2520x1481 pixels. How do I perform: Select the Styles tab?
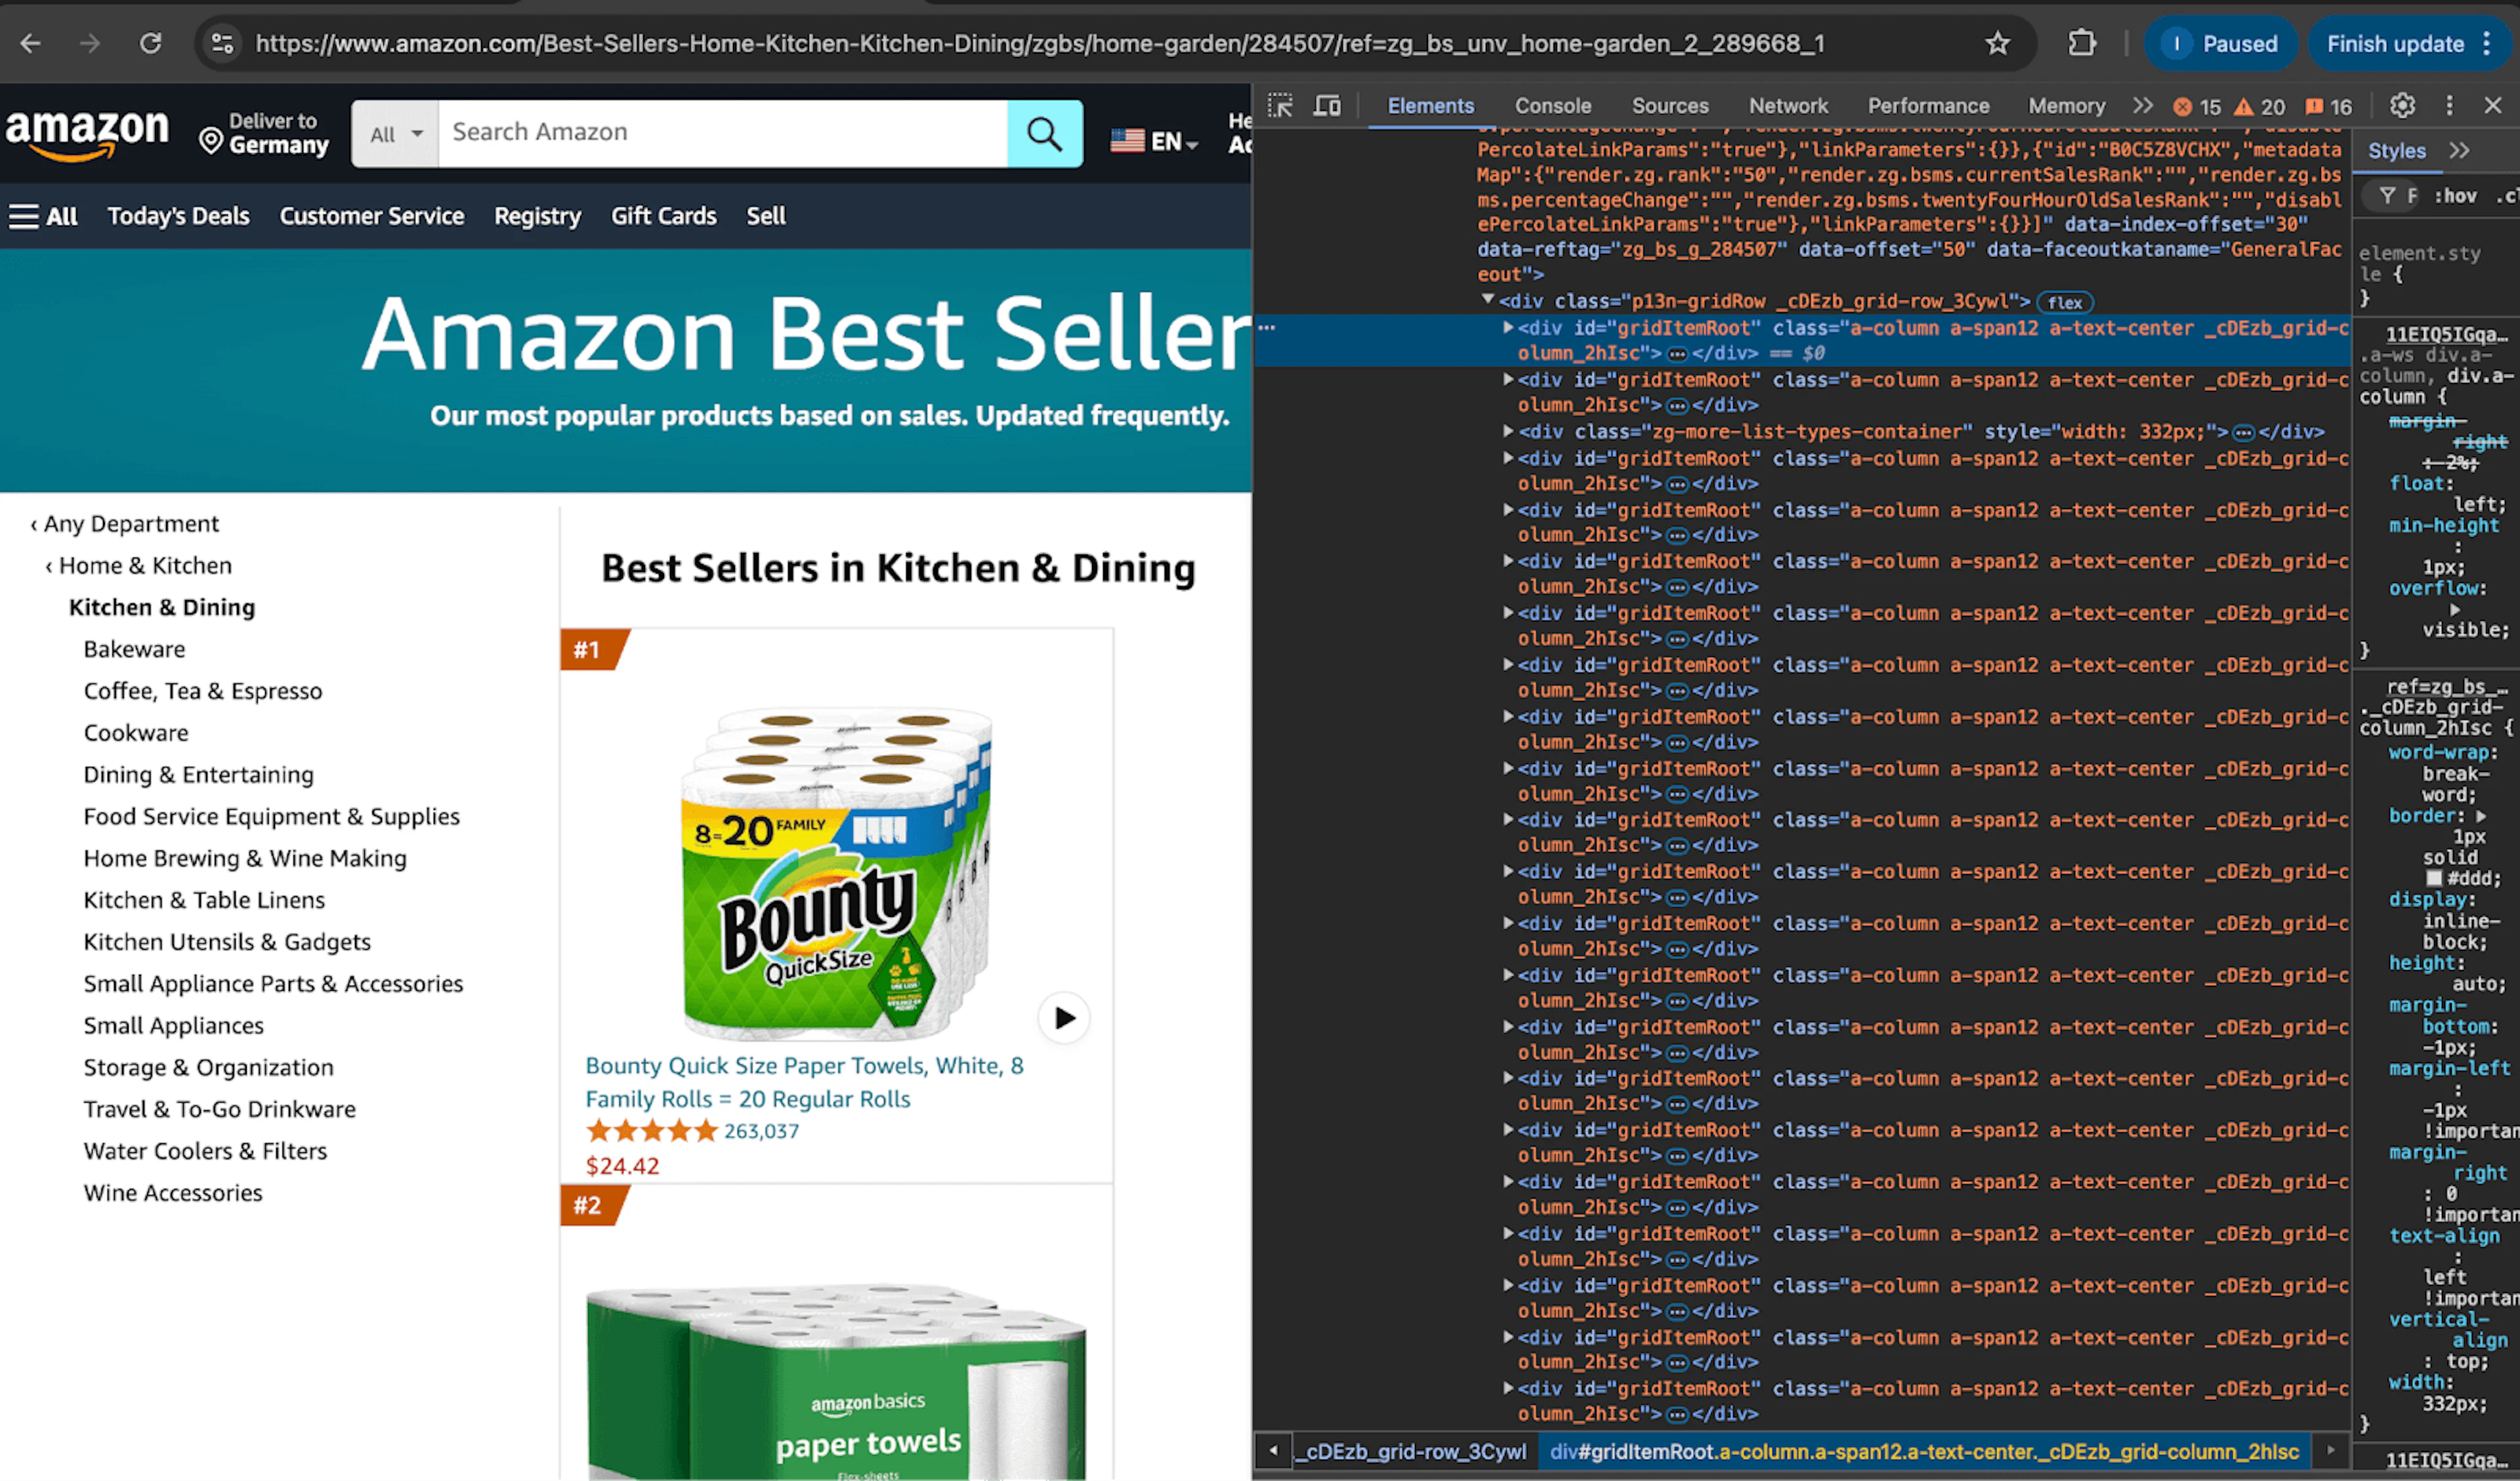tap(2396, 151)
